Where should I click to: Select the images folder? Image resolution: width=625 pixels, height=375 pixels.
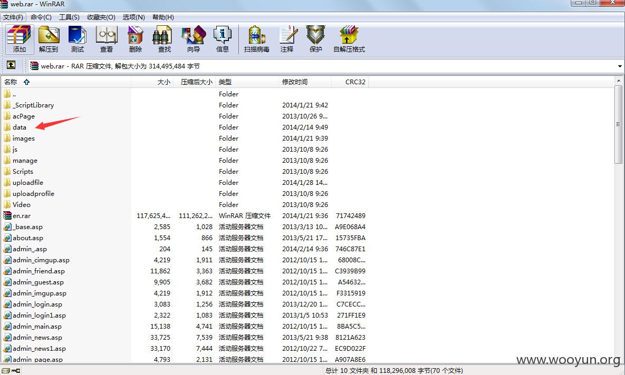24,138
